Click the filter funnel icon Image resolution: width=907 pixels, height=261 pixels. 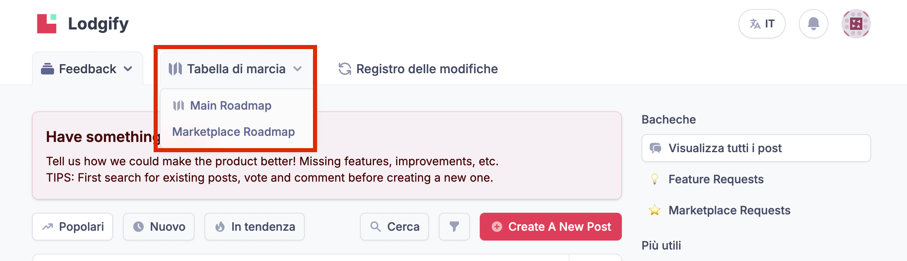tap(454, 227)
